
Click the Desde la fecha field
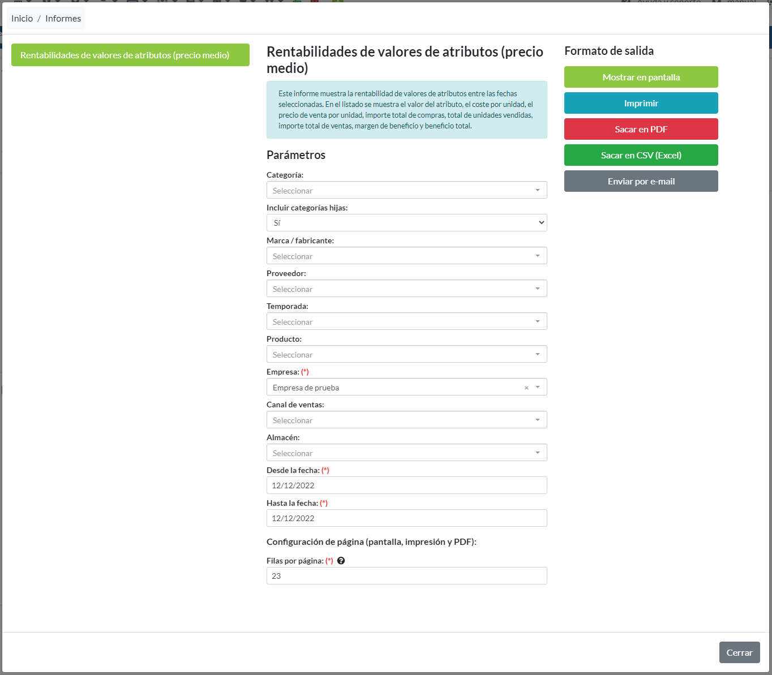coord(406,485)
